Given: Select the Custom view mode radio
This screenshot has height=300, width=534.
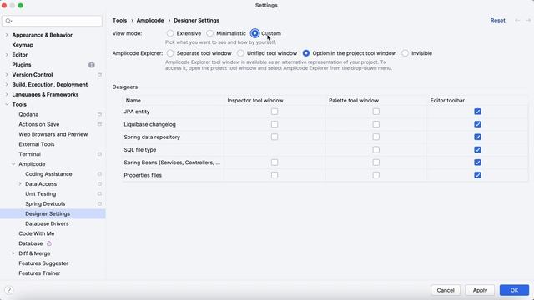Looking at the screenshot, I should [x=254, y=33].
